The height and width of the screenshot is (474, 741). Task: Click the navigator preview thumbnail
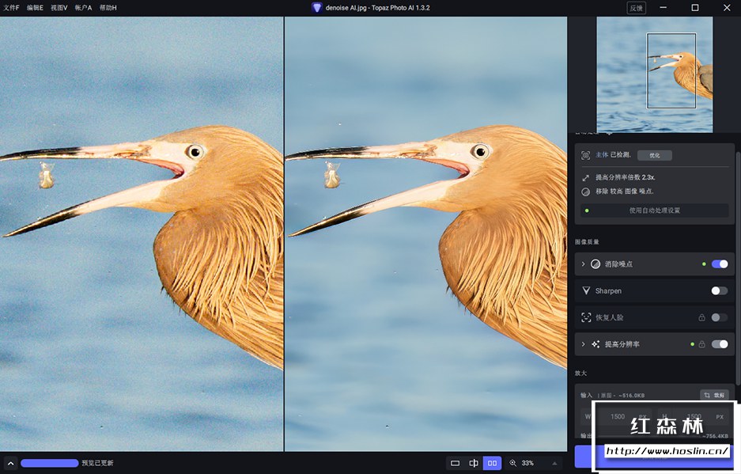654,74
